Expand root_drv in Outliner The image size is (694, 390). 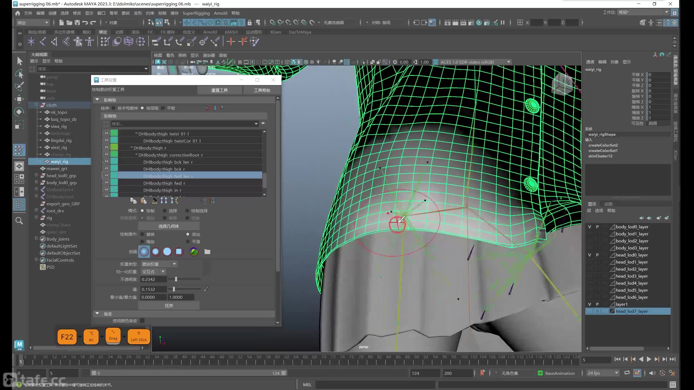(36, 210)
